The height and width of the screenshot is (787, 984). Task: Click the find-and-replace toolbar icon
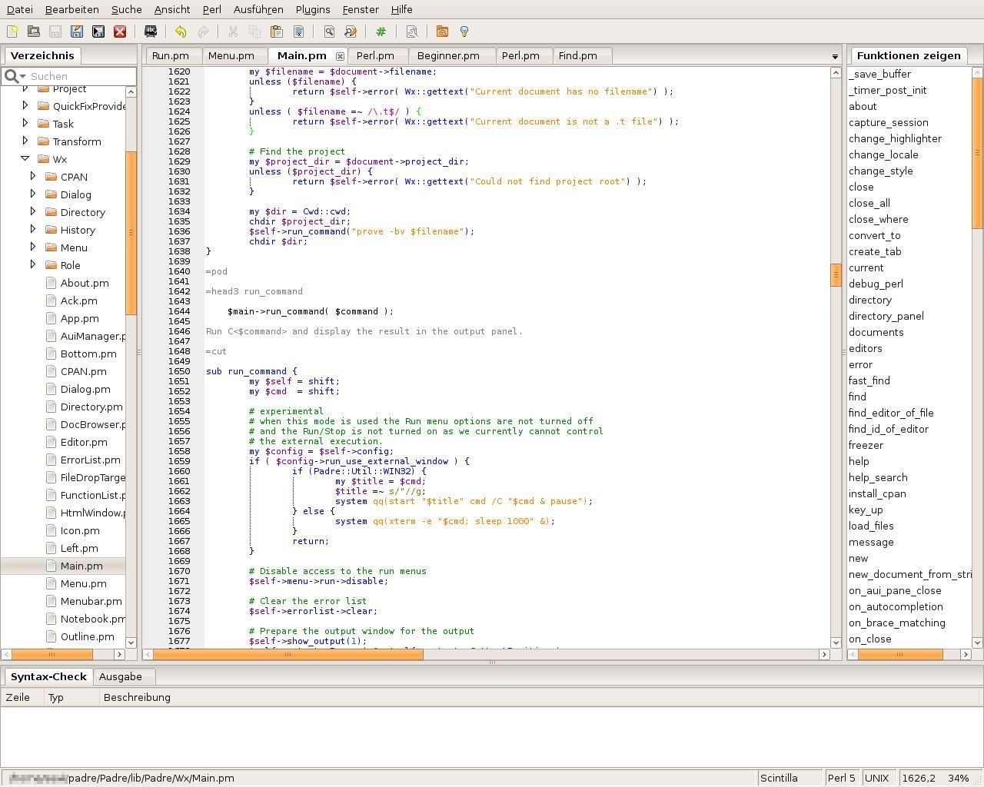(x=351, y=32)
